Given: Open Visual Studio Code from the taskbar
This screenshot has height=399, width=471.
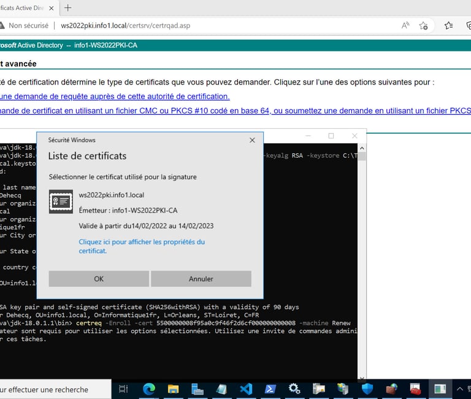Looking at the screenshot, I should tap(246, 389).
